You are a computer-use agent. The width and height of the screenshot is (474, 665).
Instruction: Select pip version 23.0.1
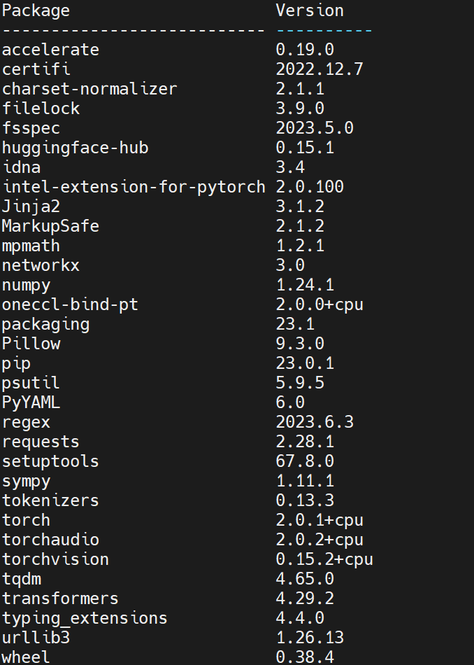pos(305,363)
